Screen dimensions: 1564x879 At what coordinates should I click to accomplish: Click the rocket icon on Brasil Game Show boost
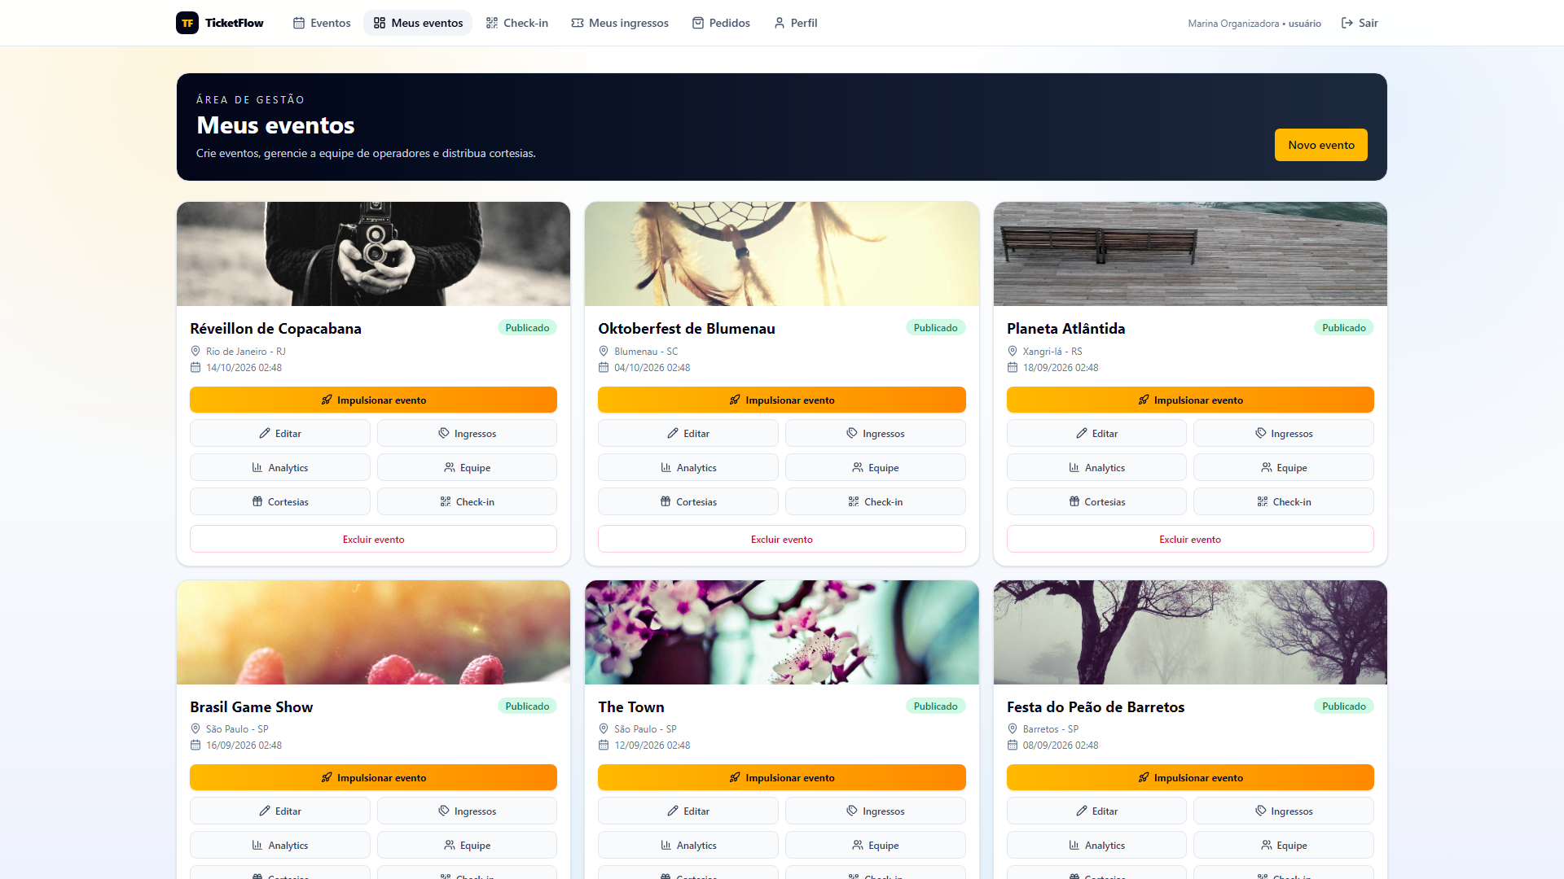point(327,777)
